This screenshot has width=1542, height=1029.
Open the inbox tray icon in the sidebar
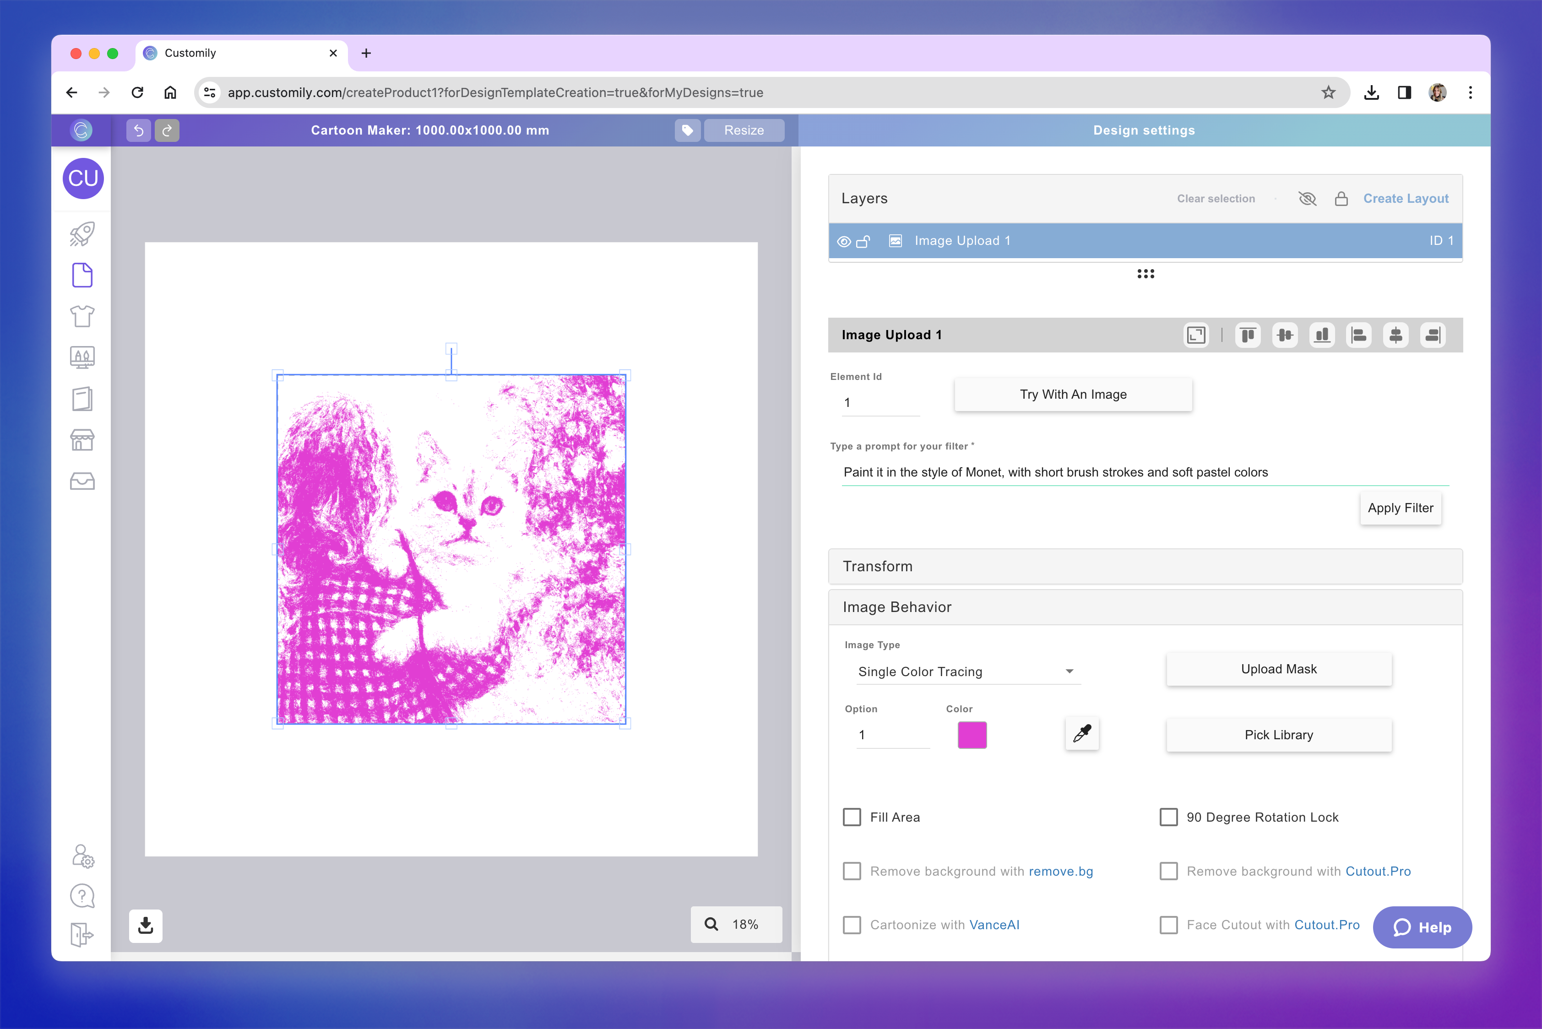tap(82, 481)
